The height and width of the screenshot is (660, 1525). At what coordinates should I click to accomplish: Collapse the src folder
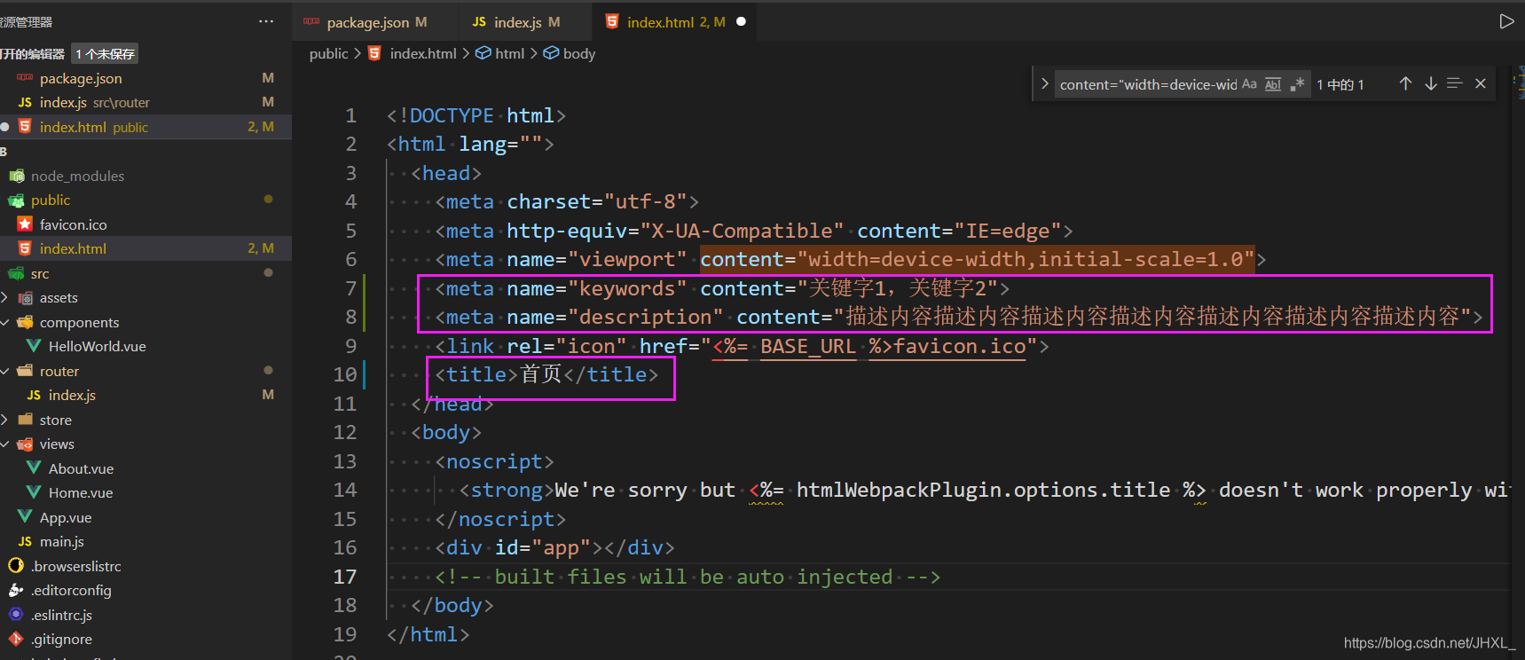145,273
